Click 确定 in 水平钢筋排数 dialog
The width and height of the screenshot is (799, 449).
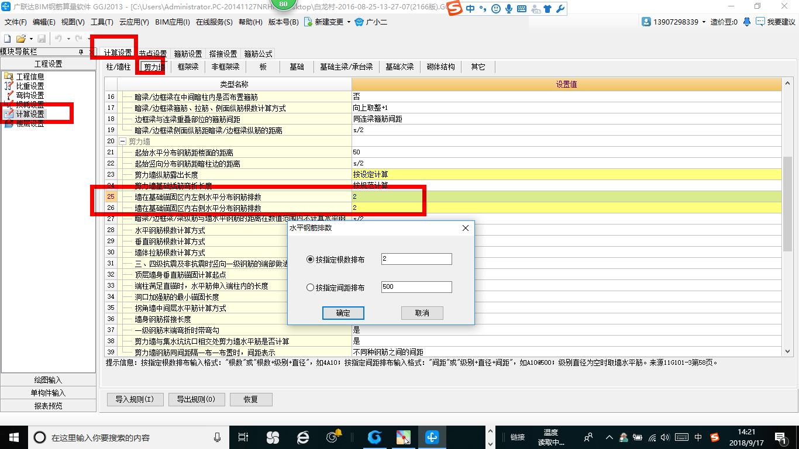pyautogui.click(x=343, y=313)
